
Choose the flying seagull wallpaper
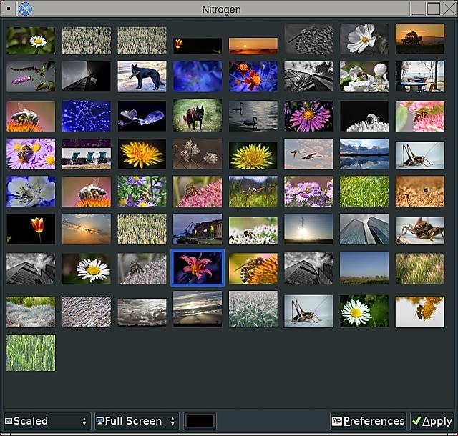coord(308,154)
